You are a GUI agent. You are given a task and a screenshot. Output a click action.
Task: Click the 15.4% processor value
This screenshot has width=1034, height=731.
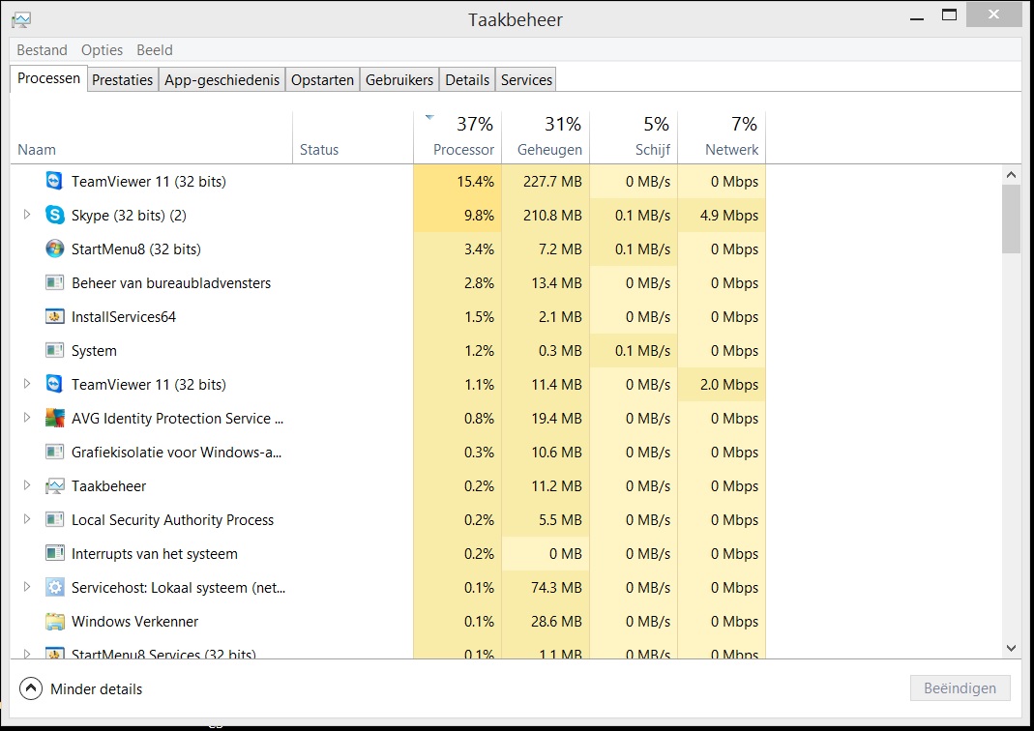click(476, 181)
